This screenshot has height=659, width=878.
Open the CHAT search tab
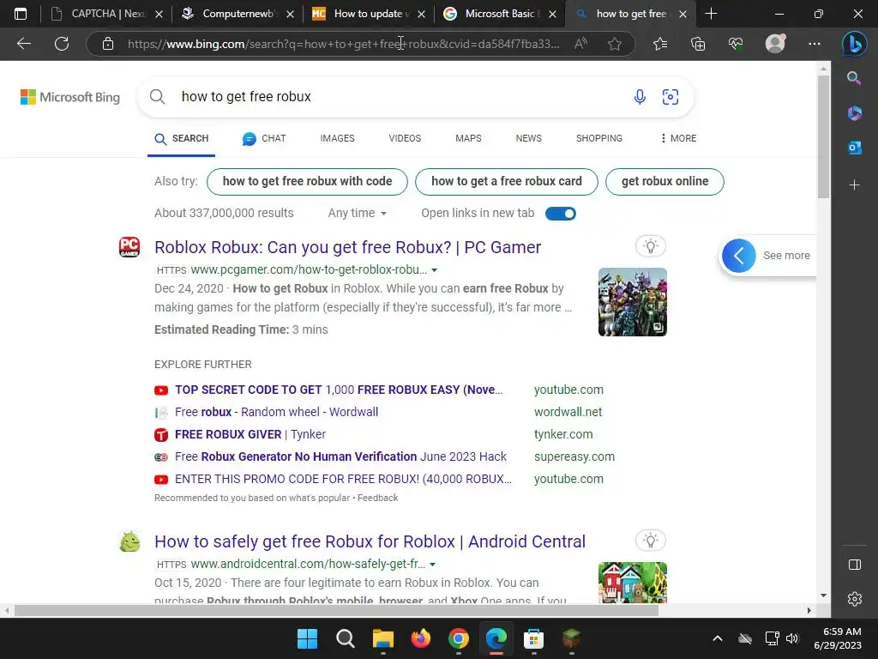coord(264,138)
